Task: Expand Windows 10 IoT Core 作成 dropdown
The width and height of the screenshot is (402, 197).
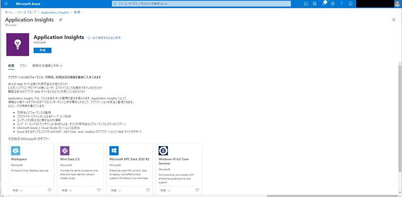Action: (x=165, y=191)
